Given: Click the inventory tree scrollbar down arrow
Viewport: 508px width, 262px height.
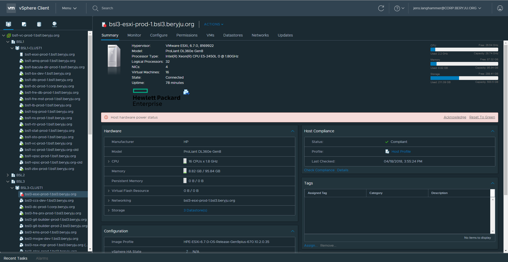Looking at the screenshot, I should click(90, 249).
